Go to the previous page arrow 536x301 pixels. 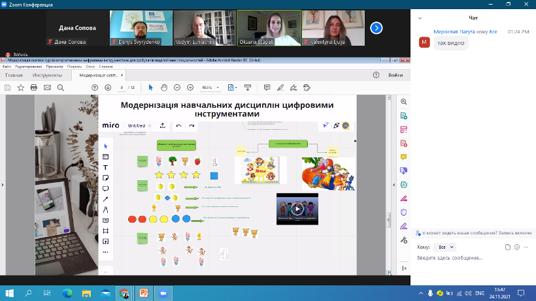point(95,87)
